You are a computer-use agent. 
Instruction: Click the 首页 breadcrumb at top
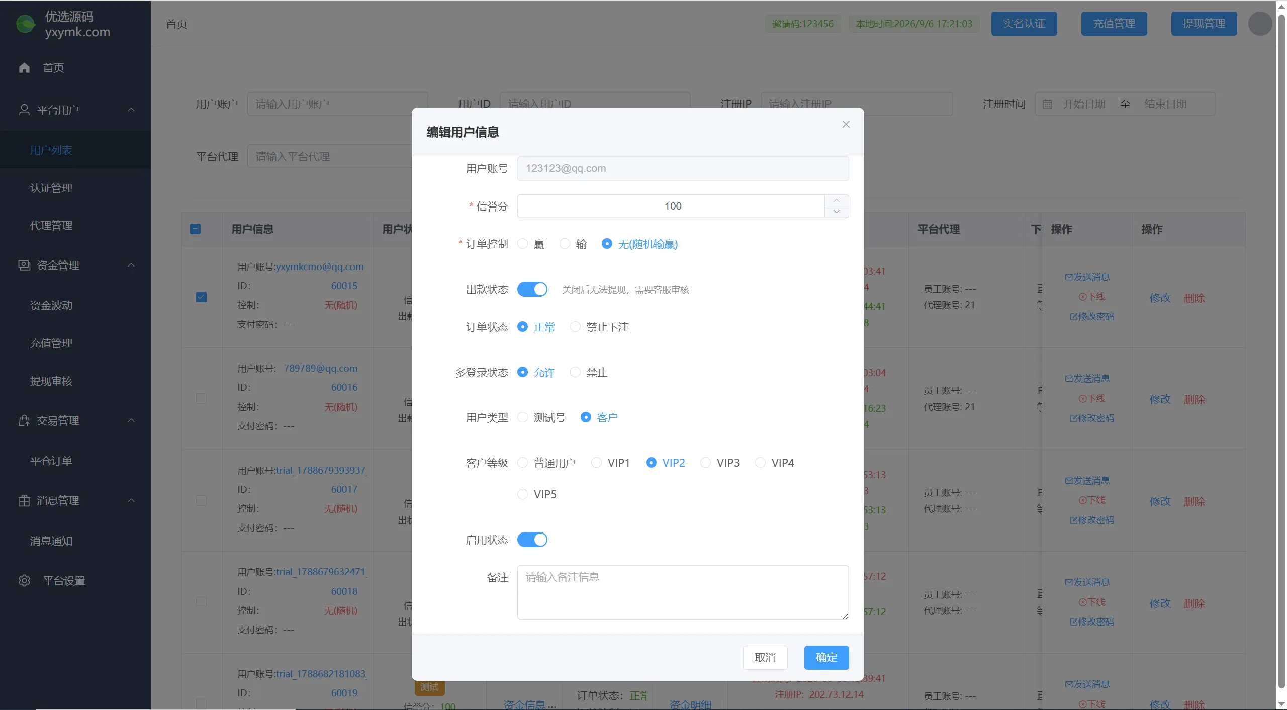(x=176, y=24)
